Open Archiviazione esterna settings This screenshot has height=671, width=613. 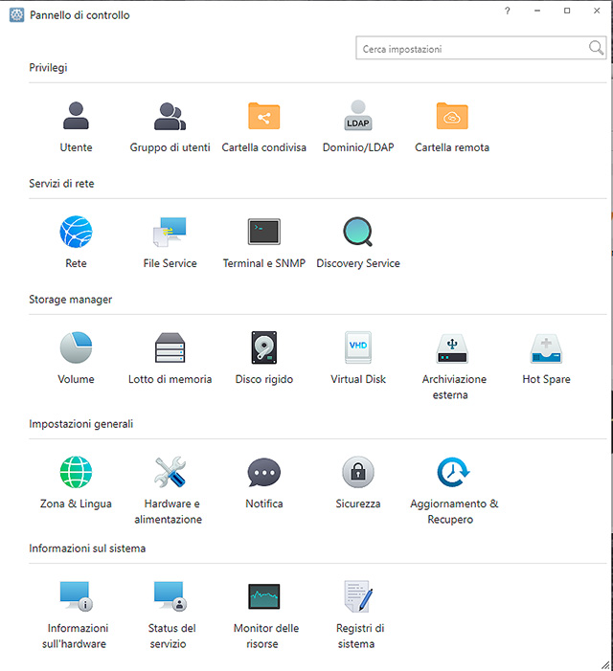point(452,348)
